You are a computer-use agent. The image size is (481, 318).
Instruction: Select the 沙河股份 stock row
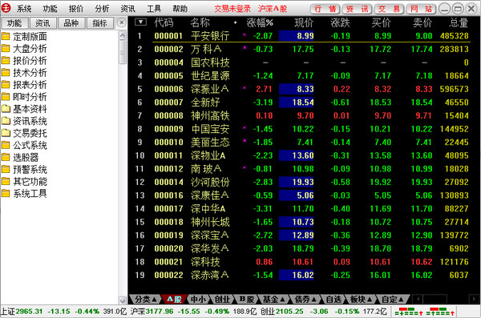point(302,182)
